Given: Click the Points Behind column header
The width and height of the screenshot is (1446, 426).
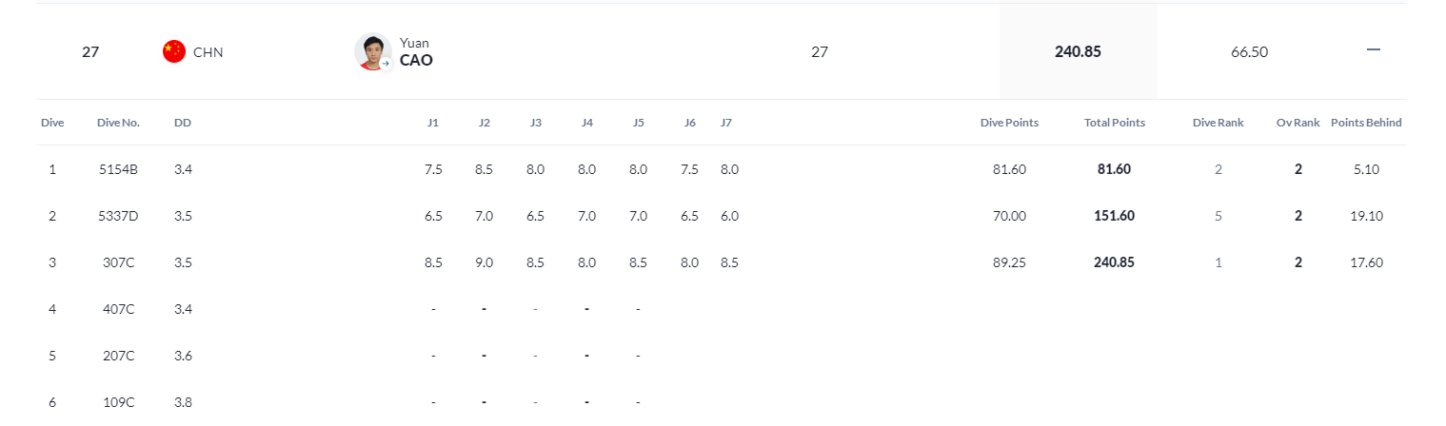Looking at the screenshot, I should (1366, 123).
